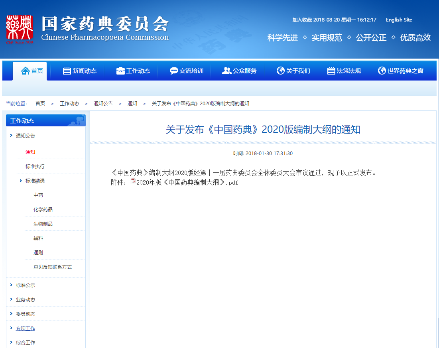Open the 专项工作 sidebar item
Image resolution: width=439 pixels, height=348 pixels.
25,328
